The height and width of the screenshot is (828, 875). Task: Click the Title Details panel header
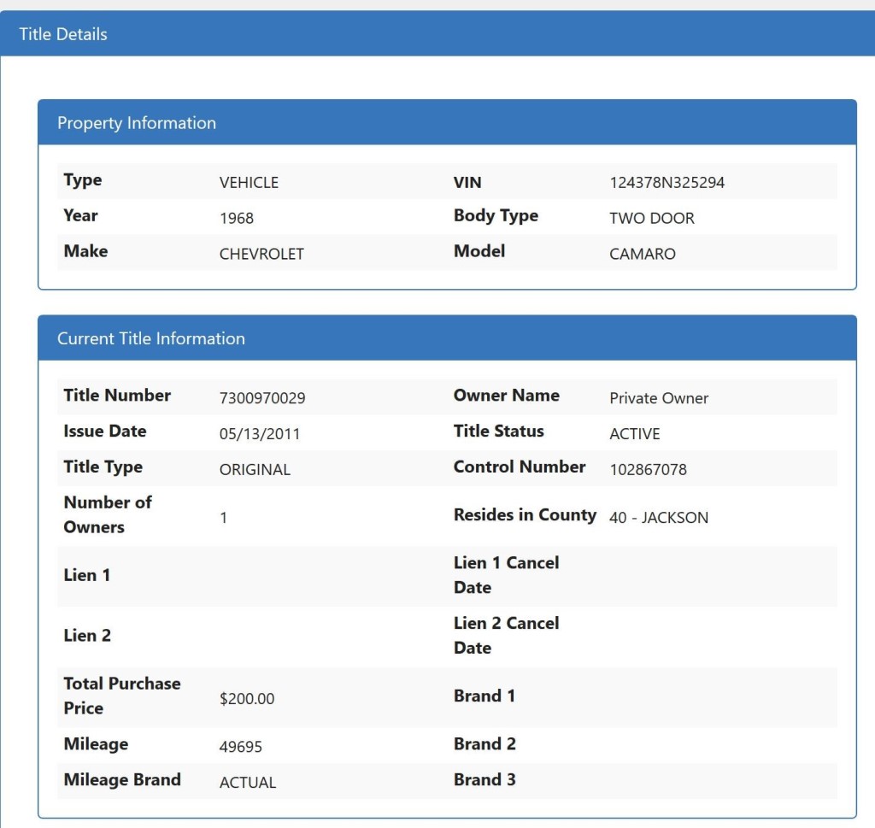point(437,33)
